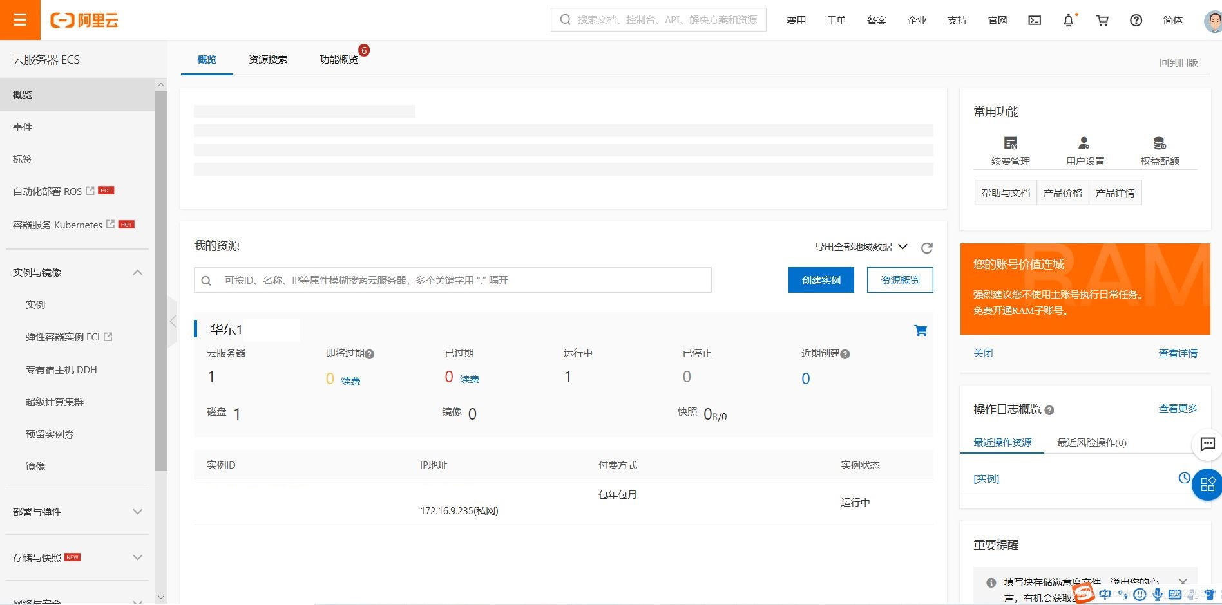Click 查看详情 under RAM banner

[1178, 353]
